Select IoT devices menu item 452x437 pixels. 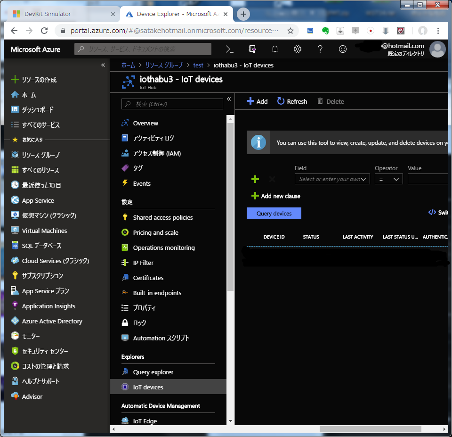169,387
